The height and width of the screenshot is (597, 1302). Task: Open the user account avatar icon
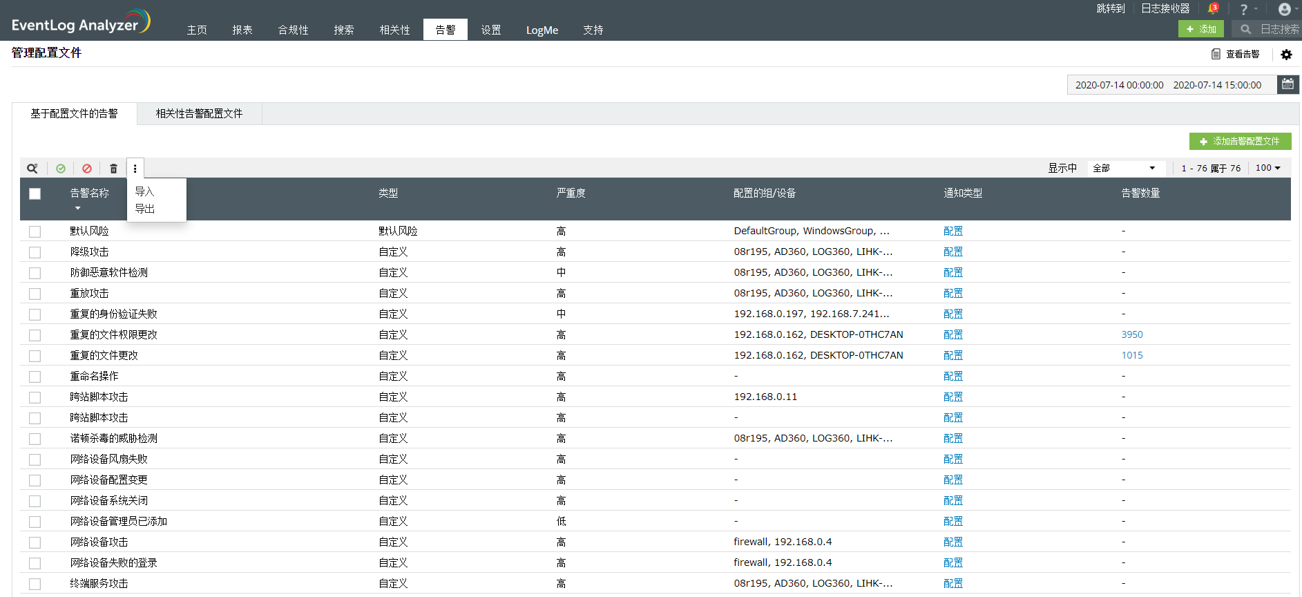[1284, 9]
